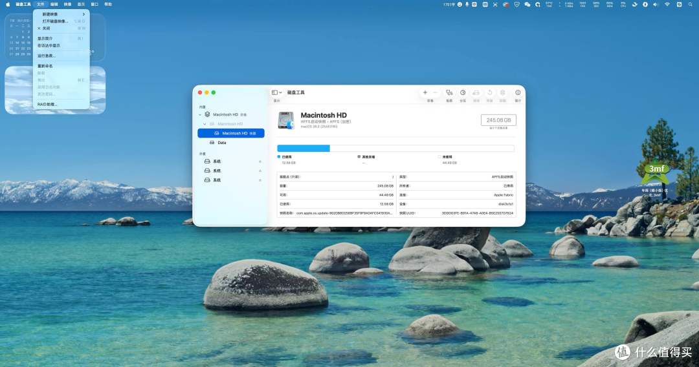Choose Rename in the File menu
This screenshot has height=367, width=699.
pos(61,67)
